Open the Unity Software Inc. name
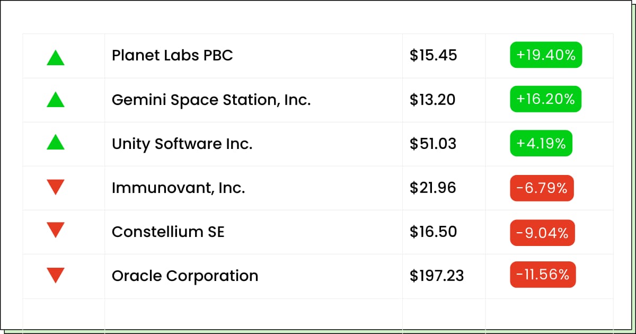 182,144
